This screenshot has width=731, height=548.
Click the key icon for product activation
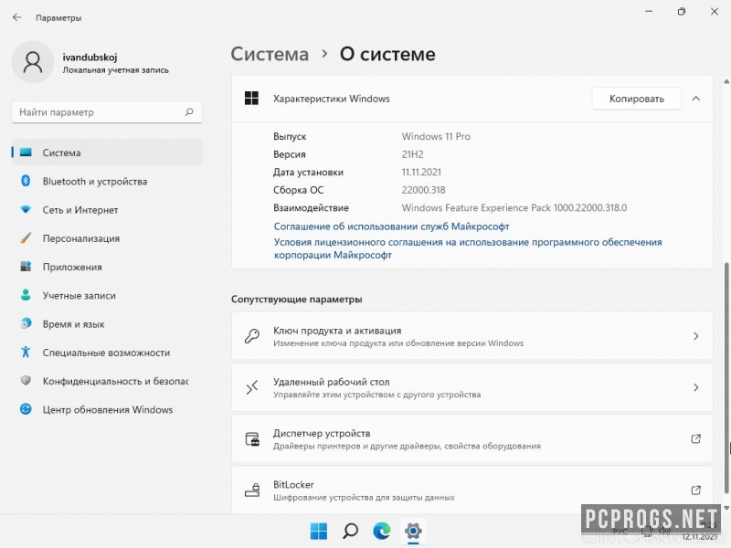point(252,336)
